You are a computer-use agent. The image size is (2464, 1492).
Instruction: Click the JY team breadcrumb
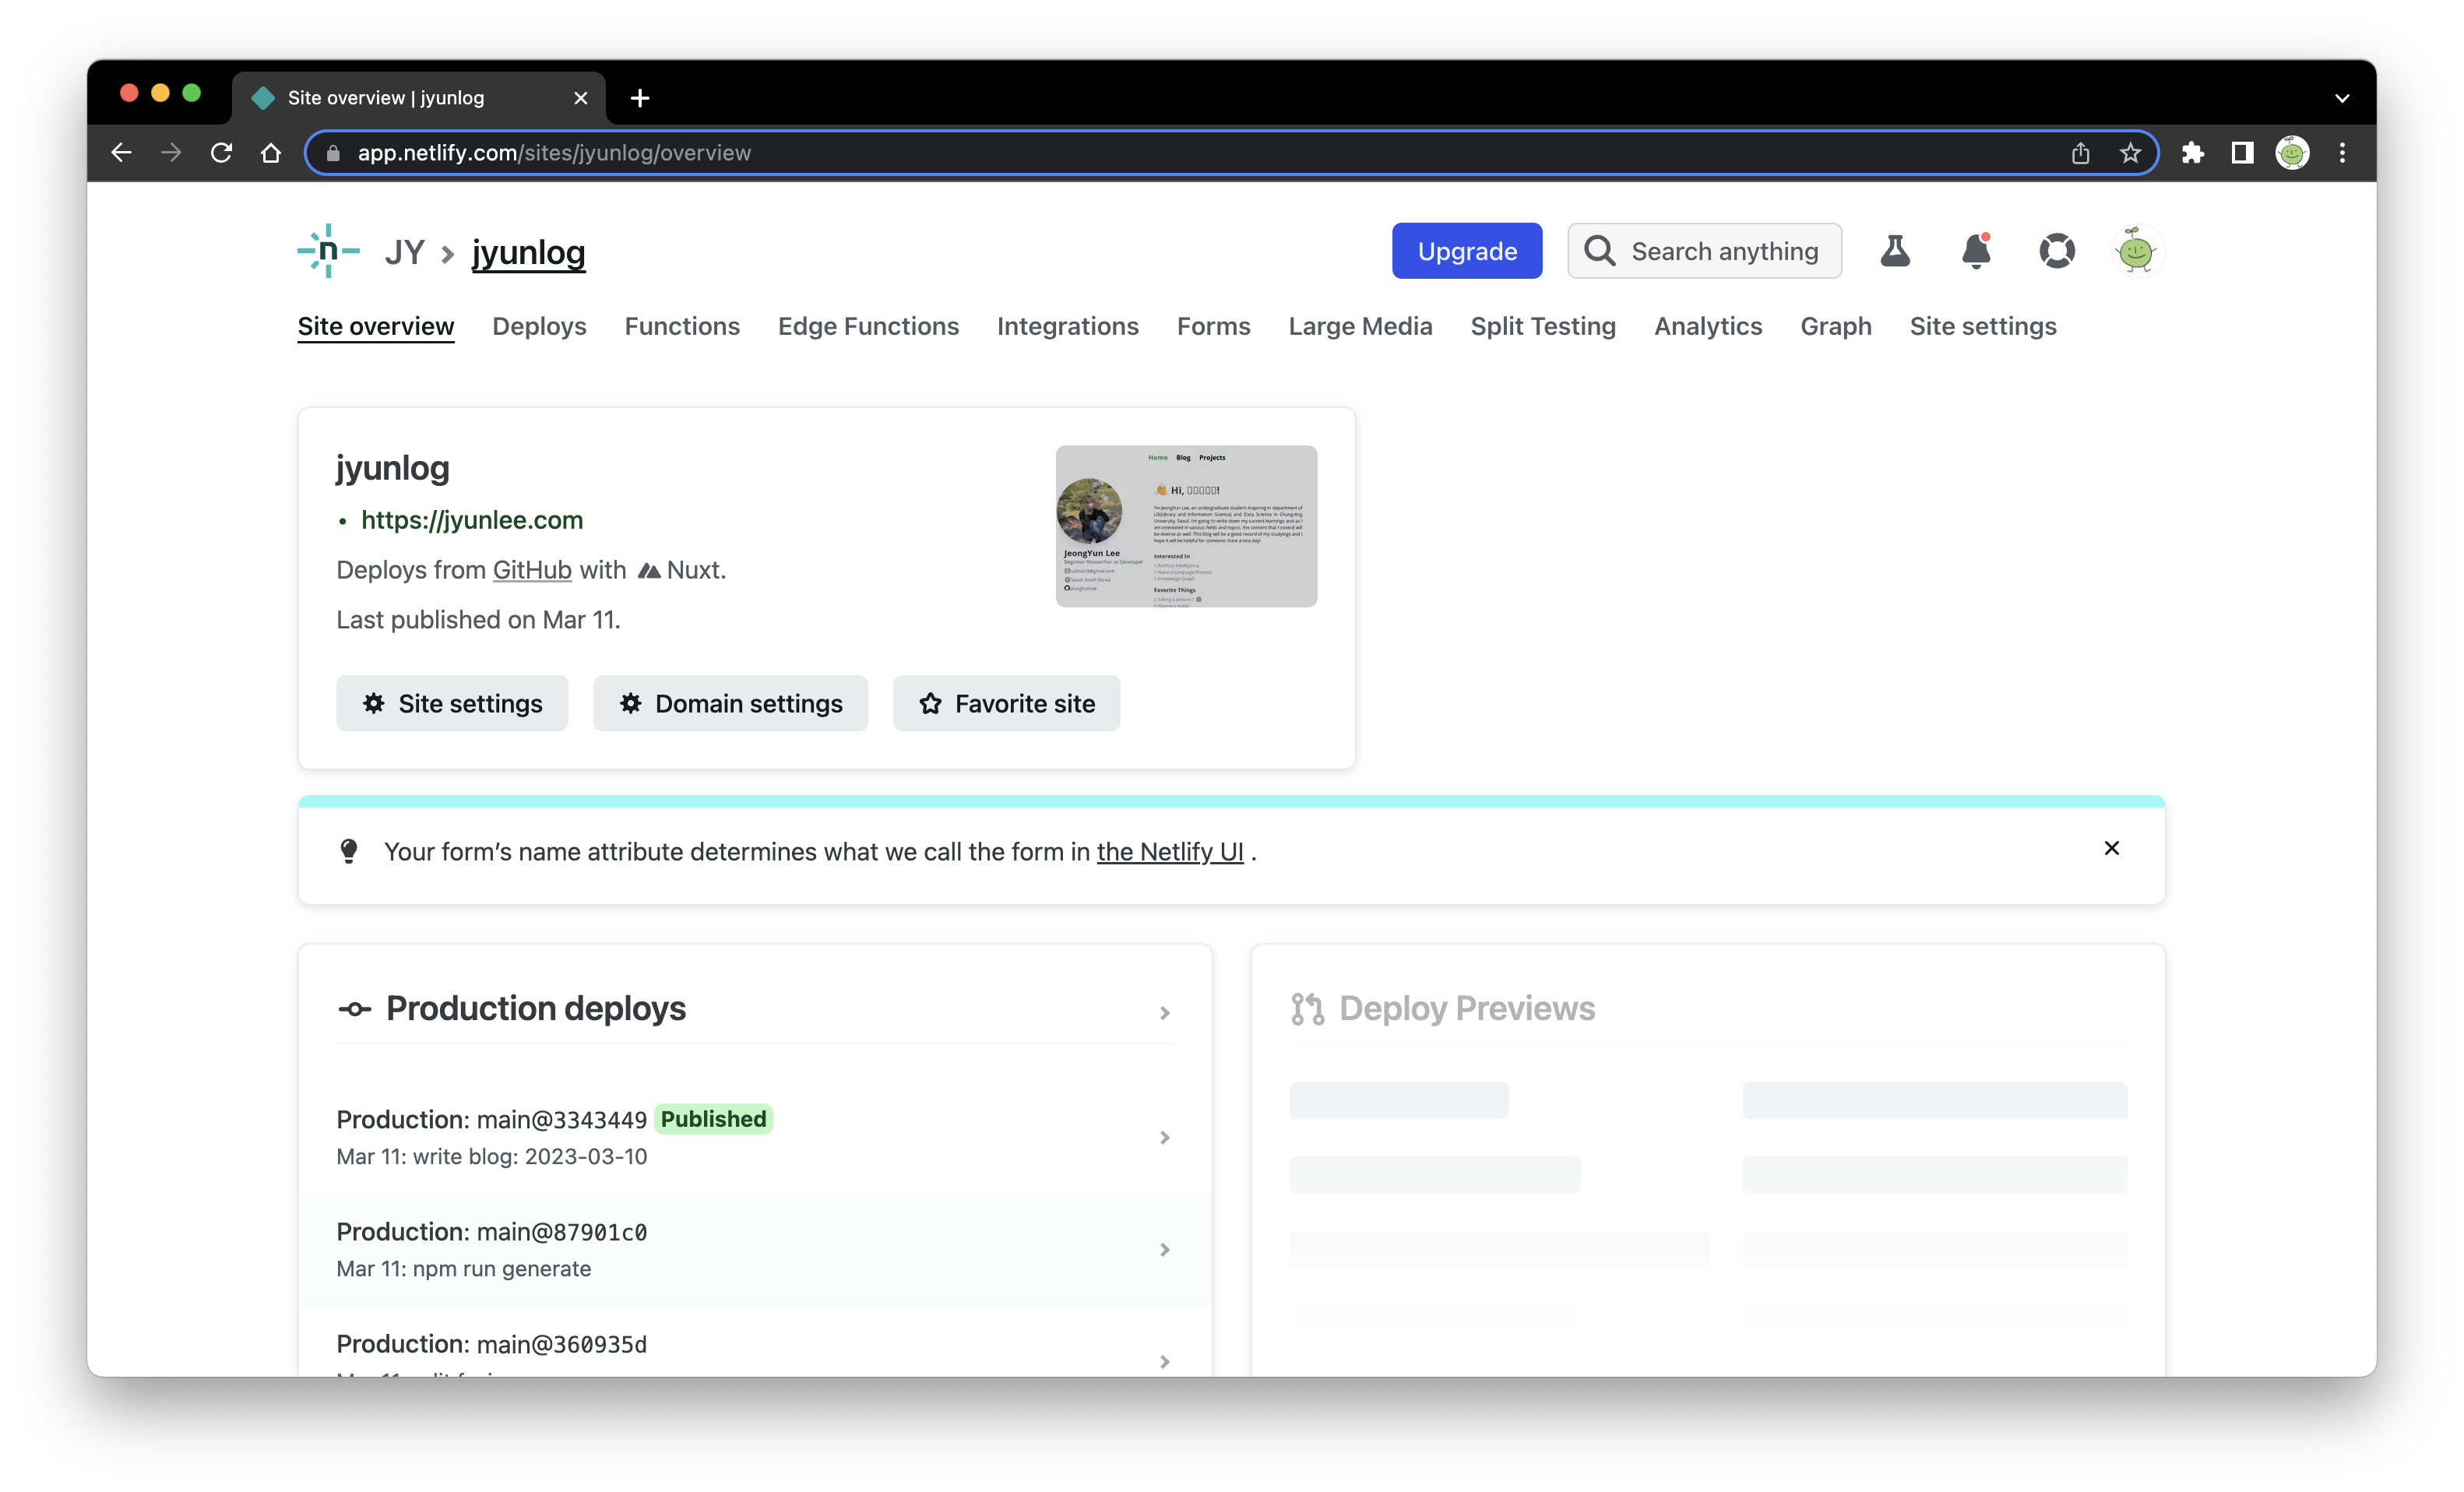point(405,252)
